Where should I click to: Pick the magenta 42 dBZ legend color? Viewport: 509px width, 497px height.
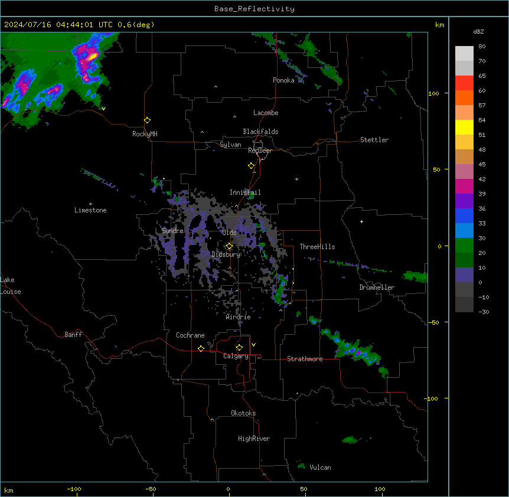(464, 186)
